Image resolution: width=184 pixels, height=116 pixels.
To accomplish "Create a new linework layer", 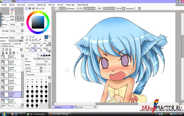I will [7, 50].
